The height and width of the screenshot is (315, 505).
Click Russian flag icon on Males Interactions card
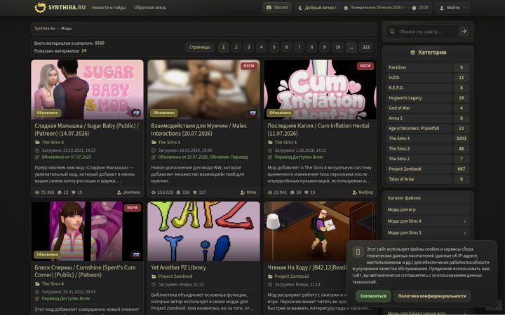[x=252, y=113]
